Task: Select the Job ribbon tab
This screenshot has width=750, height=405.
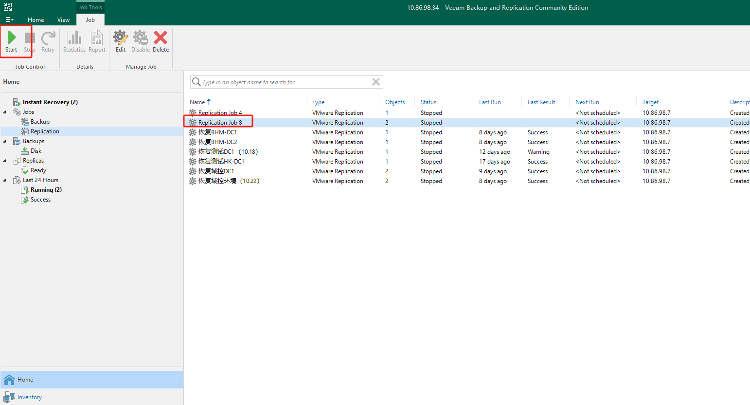Action: coord(90,20)
